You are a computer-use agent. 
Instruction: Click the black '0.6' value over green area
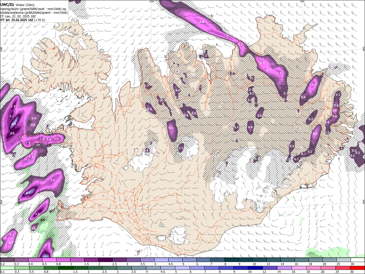(x=43, y=220)
